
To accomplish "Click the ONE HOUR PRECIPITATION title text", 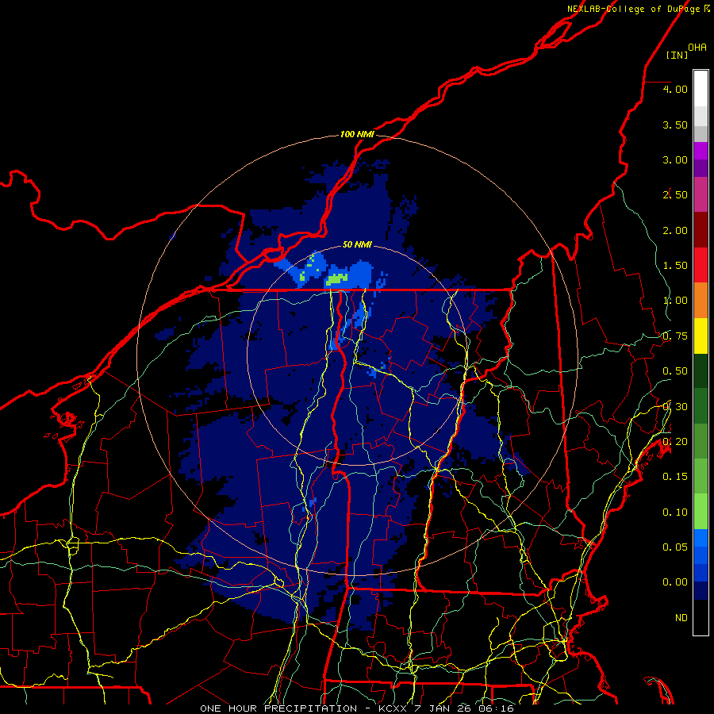I will point(278,708).
